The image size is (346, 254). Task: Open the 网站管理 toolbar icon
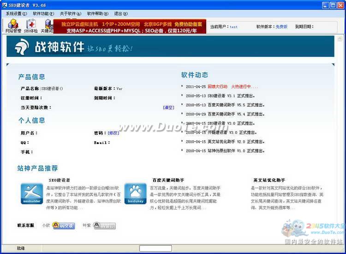pyautogui.click(x=13, y=26)
